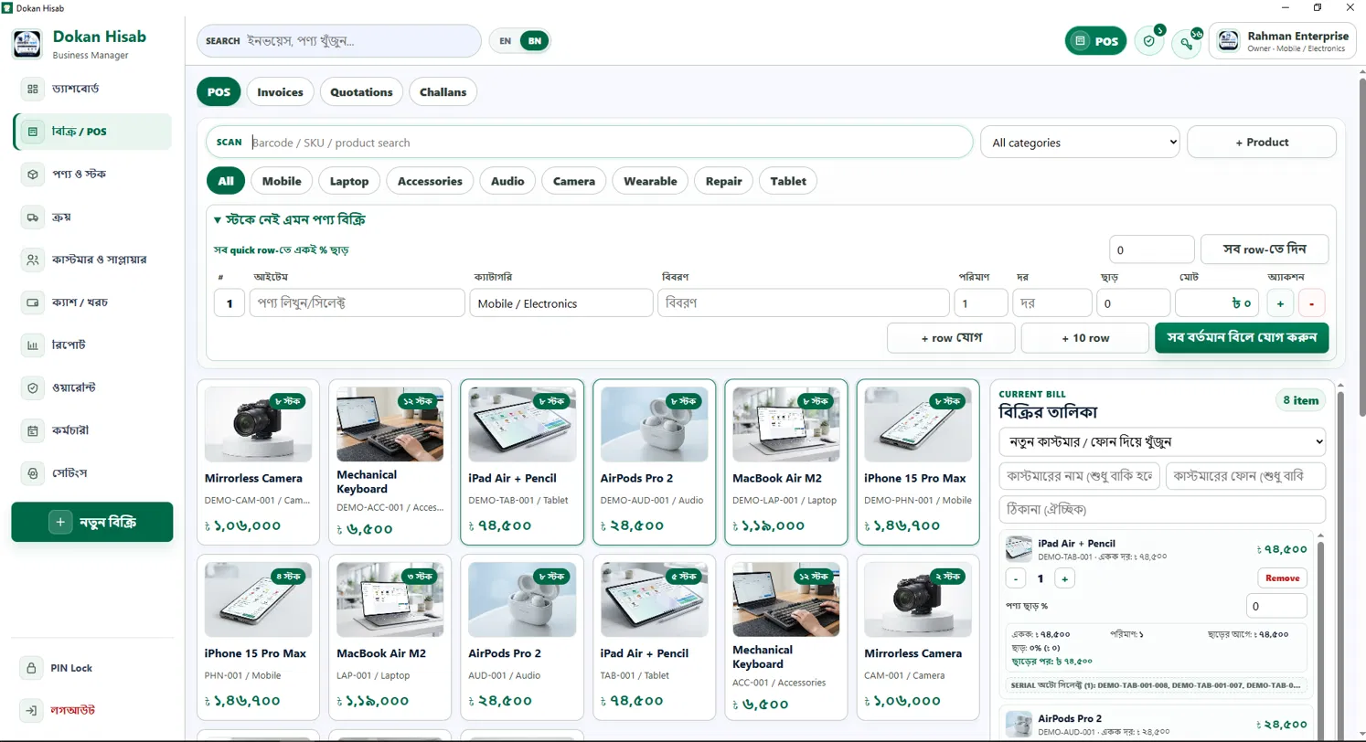This screenshot has width=1366, height=742.
Task: Click the green plus icon in quick row
Action: 1280,302
